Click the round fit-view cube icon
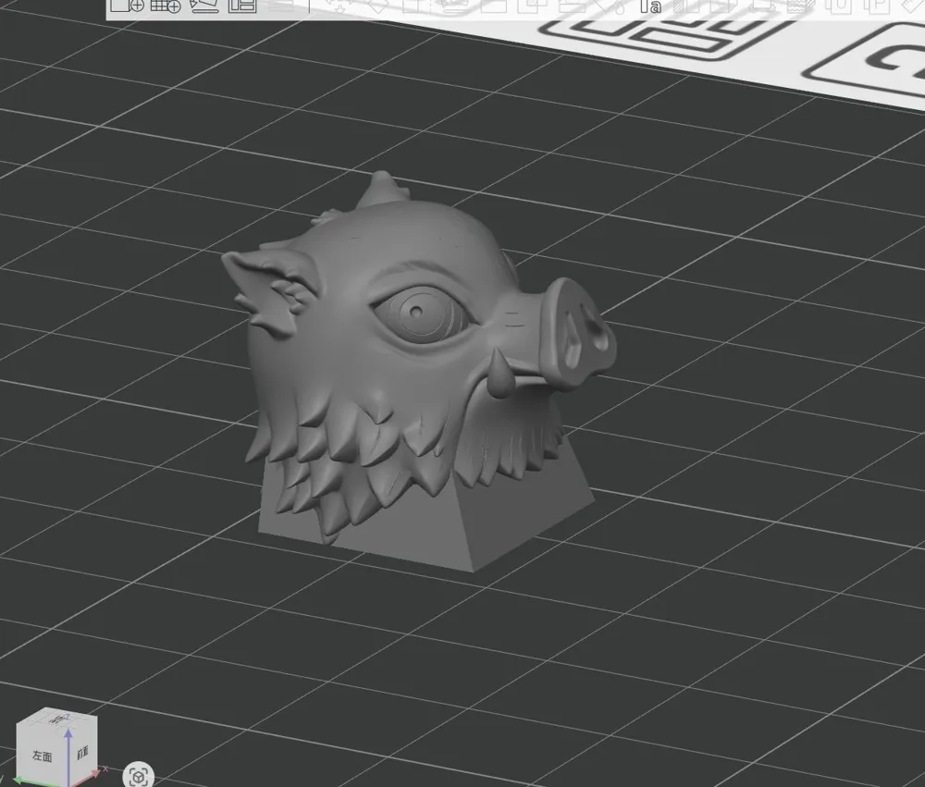Viewport: 925px width, 787px height. coord(139,775)
